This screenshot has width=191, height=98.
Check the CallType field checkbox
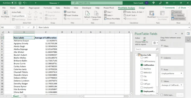pyautogui.click(x=142, y=84)
